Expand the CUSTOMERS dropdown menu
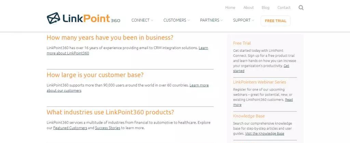The image size is (350, 143). [x=176, y=20]
